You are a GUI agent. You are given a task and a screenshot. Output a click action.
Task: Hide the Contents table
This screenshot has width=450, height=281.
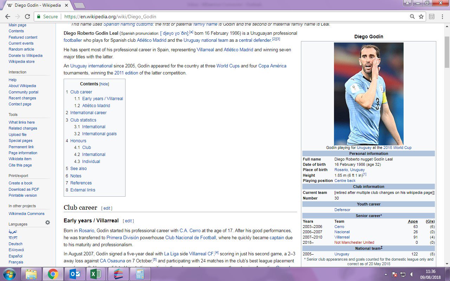point(104,84)
